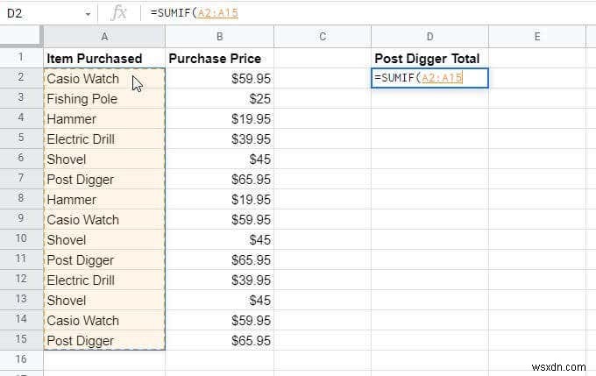The height and width of the screenshot is (376, 596).
Task: Click cell D2 with SUMIF formula
Action: (x=429, y=78)
